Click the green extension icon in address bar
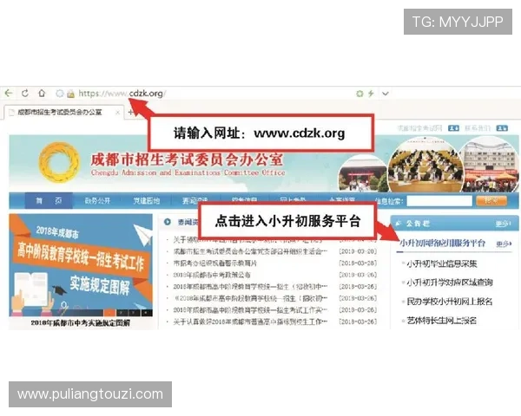 click(359, 94)
